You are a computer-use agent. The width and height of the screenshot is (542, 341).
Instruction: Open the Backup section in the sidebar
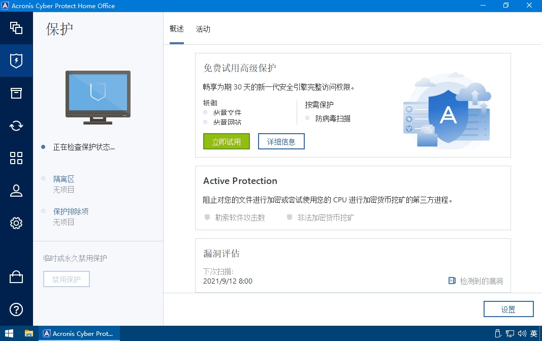[16, 28]
